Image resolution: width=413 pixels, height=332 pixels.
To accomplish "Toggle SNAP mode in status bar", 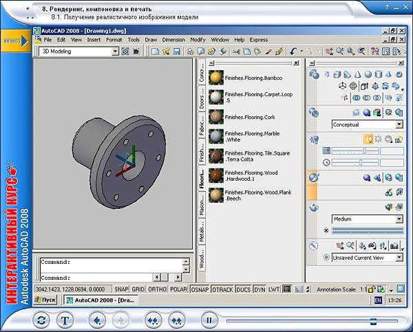I will [121, 289].
